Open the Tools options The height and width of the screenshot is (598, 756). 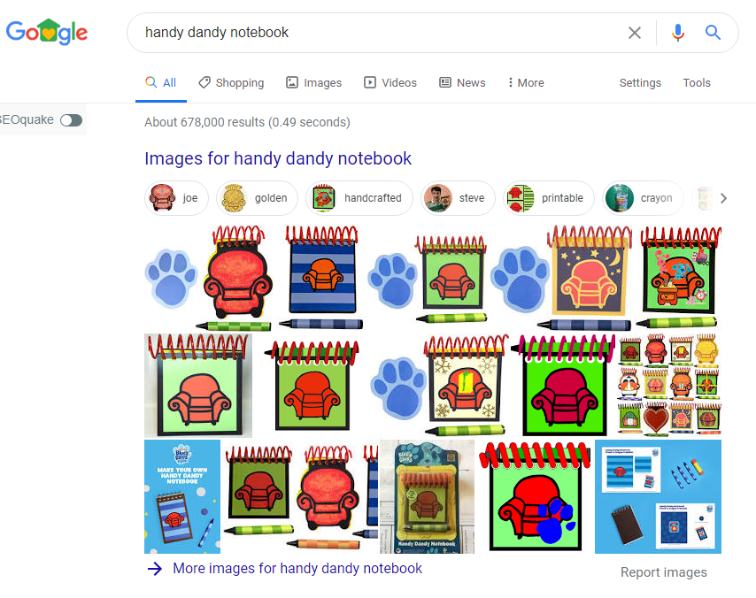click(697, 83)
